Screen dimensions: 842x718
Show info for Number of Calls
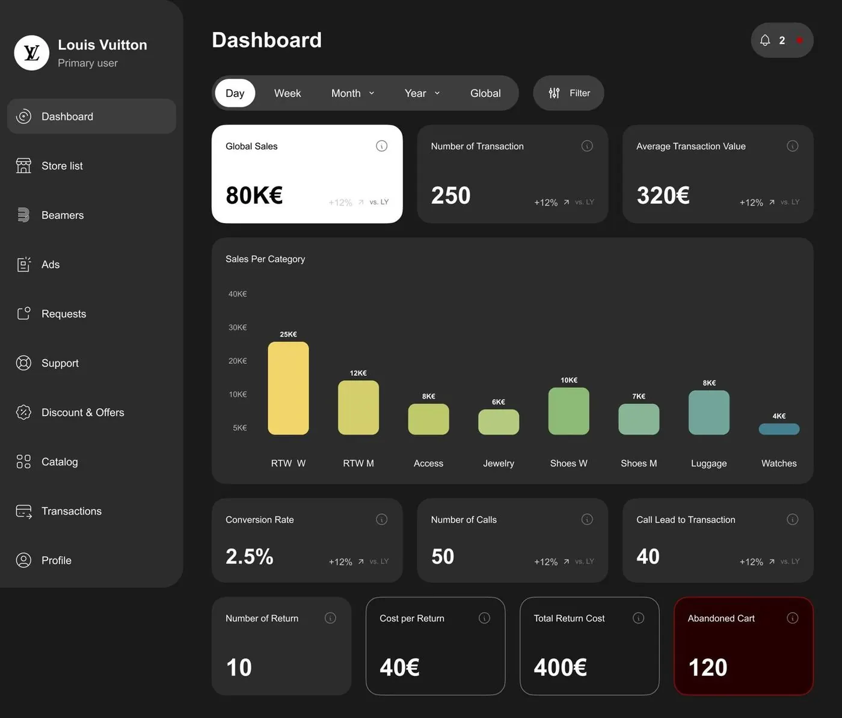(587, 519)
